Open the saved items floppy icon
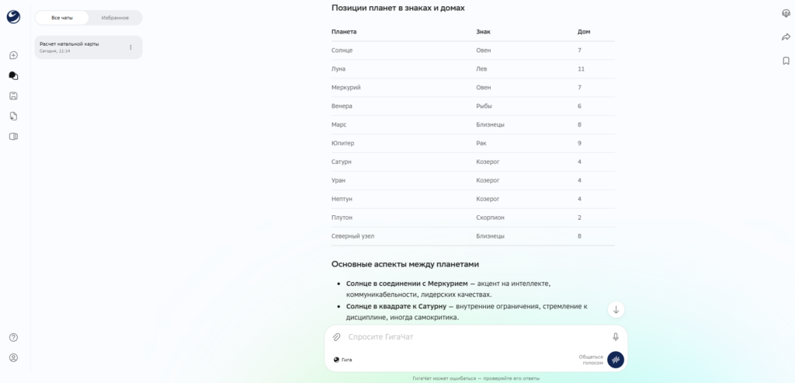 coord(14,96)
